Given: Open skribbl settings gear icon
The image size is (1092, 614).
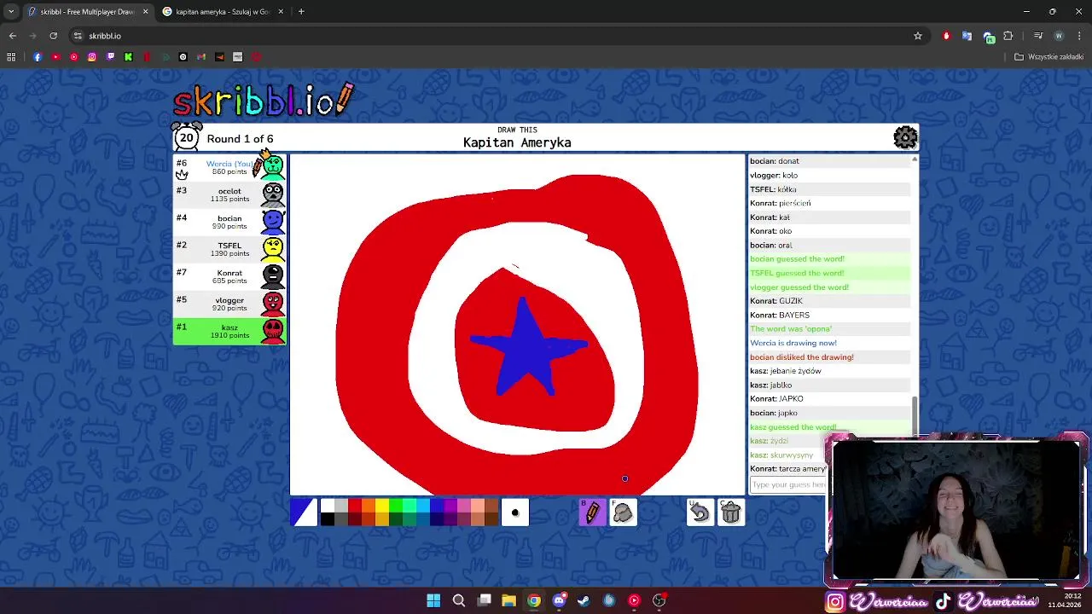Looking at the screenshot, I should tap(905, 137).
